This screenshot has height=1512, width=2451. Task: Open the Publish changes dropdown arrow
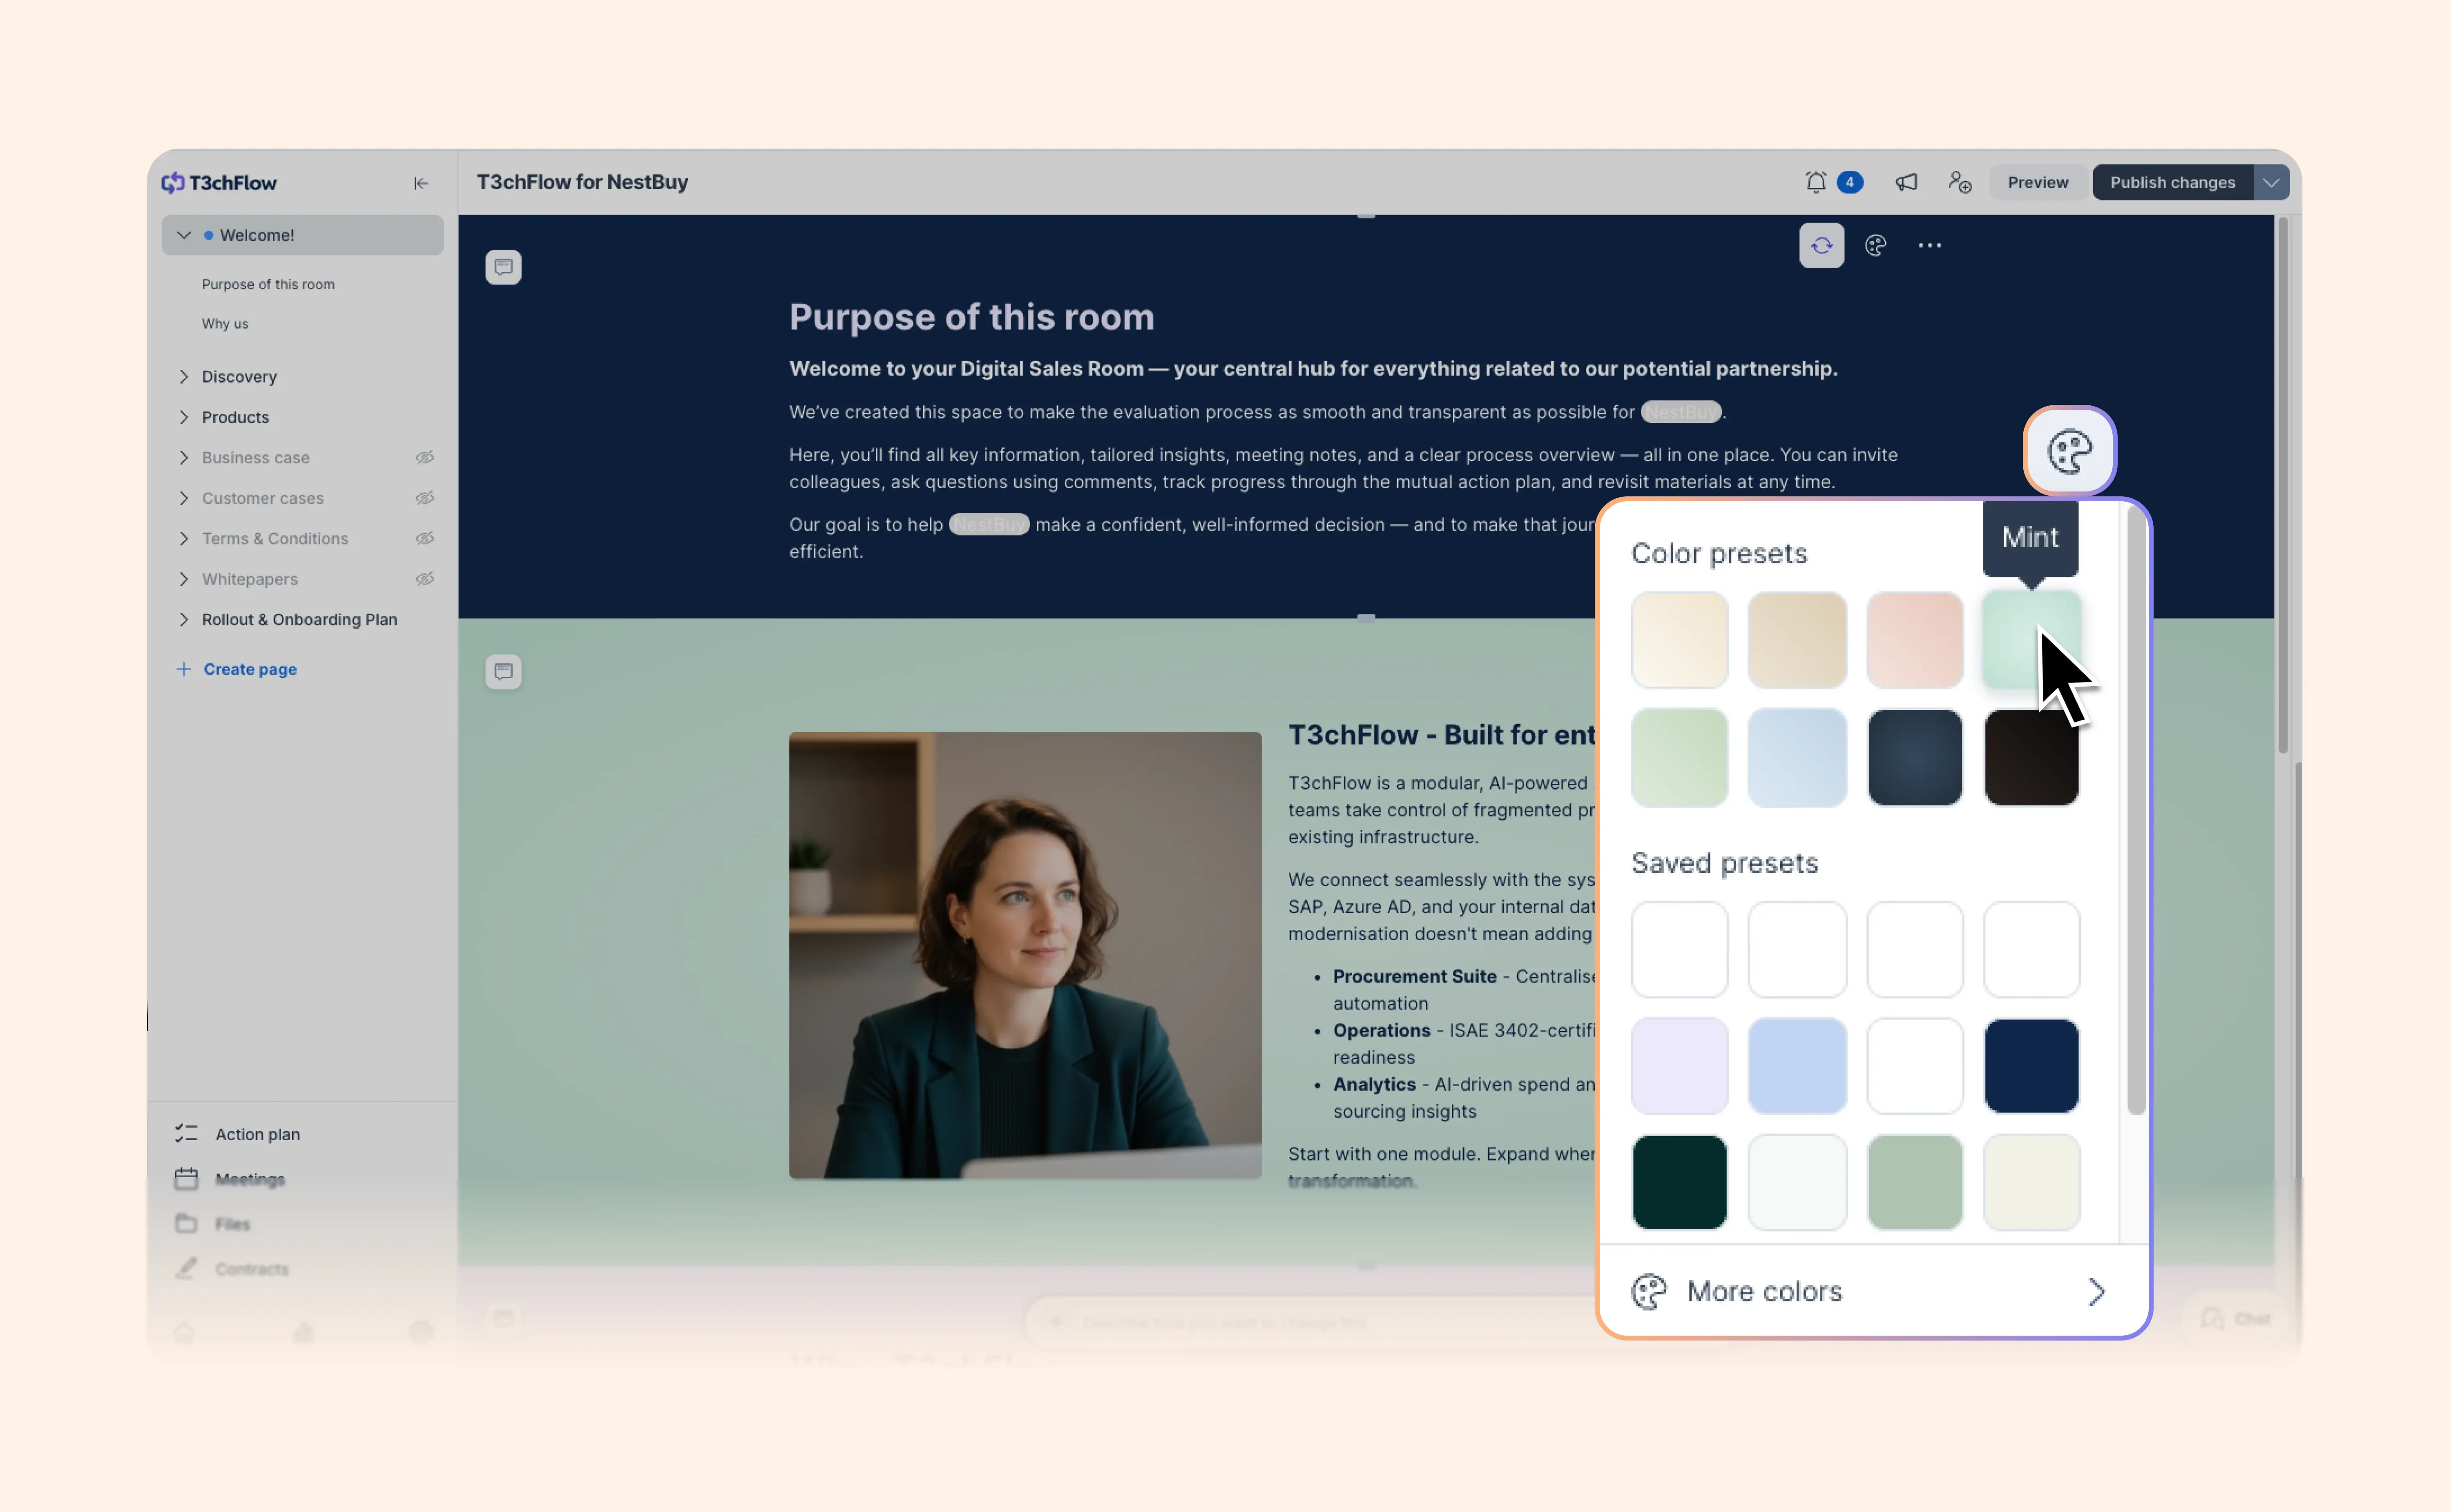(2271, 182)
